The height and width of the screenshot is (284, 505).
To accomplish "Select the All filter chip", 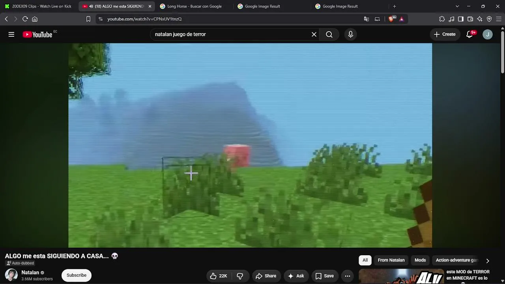I will point(365,260).
